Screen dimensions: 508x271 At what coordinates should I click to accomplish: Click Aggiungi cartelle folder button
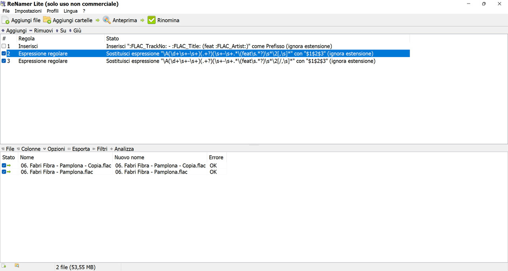point(67,20)
